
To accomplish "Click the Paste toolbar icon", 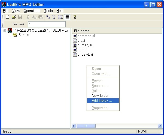I will click(x=41, y=17).
